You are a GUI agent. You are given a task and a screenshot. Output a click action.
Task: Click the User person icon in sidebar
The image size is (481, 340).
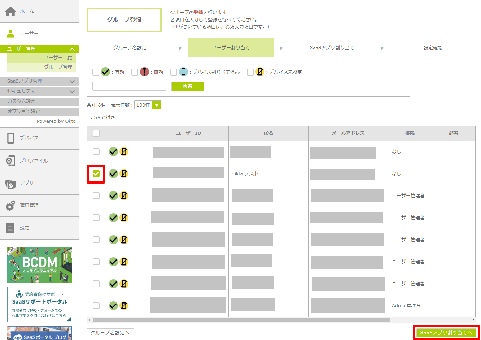tap(10, 34)
